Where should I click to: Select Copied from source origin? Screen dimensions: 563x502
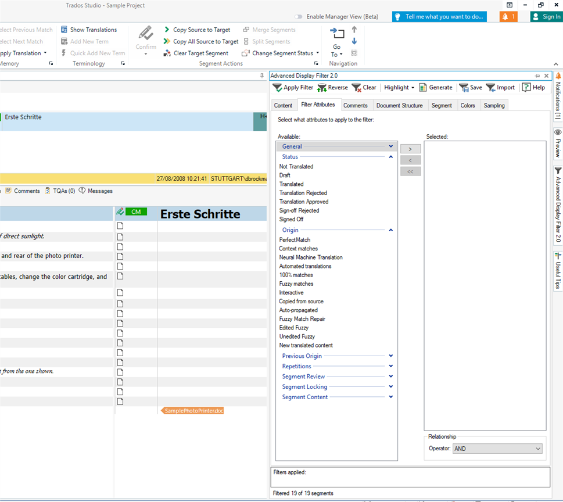tap(301, 302)
